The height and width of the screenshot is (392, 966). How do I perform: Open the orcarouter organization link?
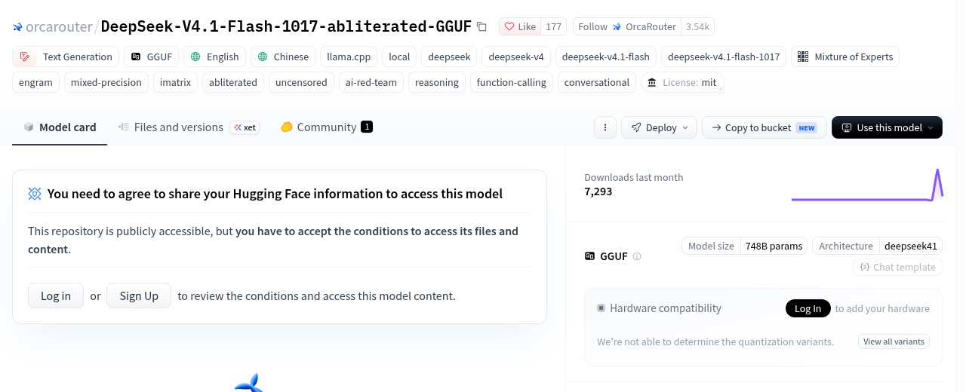(x=59, y=26)
